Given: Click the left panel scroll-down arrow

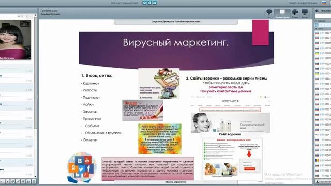Looking at the screenshot, I should click(35, 177).
